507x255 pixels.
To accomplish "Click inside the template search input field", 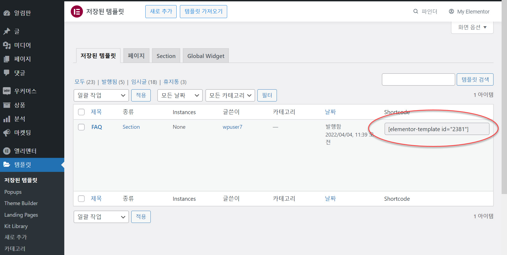I will coord(418,79).
